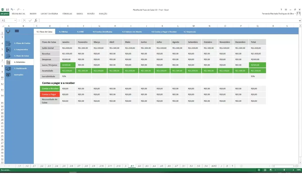This screenshot has height=181, width=302.
Task: Open the DADOS ribbon tab
Action: (x=80, y=14)
